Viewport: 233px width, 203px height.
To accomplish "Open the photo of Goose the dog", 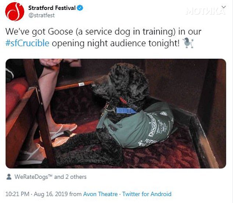I will (x=116, y=114).
